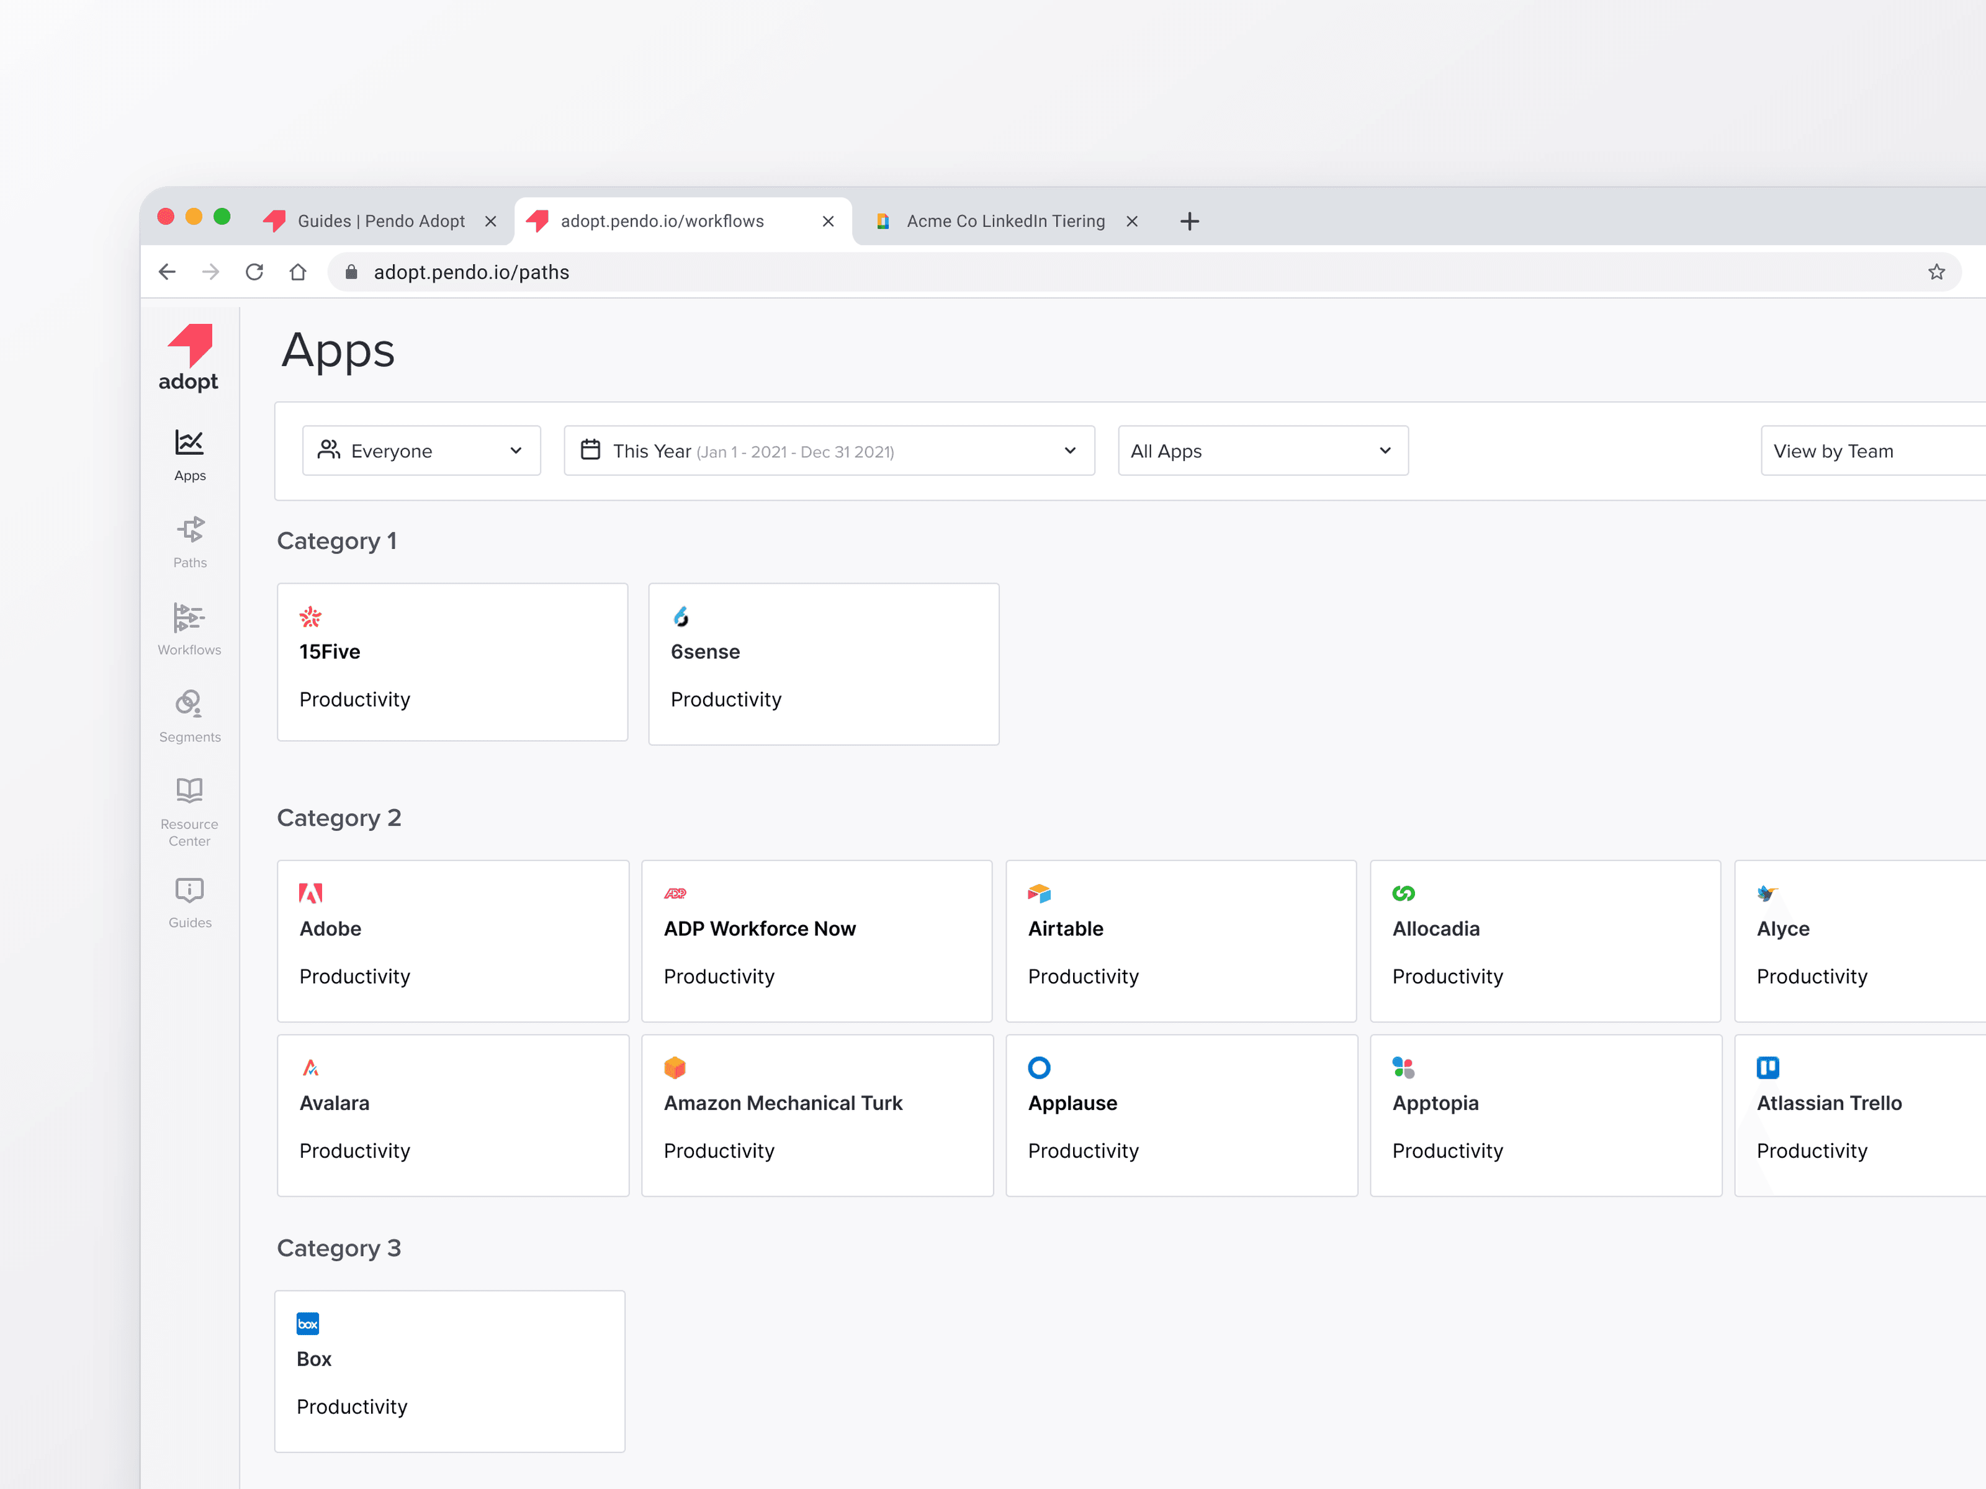
Task: Open the ADP Workforce Now card
Action: (x=817, y=941)
